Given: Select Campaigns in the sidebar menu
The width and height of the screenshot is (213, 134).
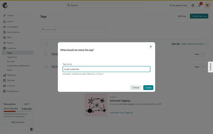Looking at the screenshot, I should pyautogui.click(x=13, y=27).
